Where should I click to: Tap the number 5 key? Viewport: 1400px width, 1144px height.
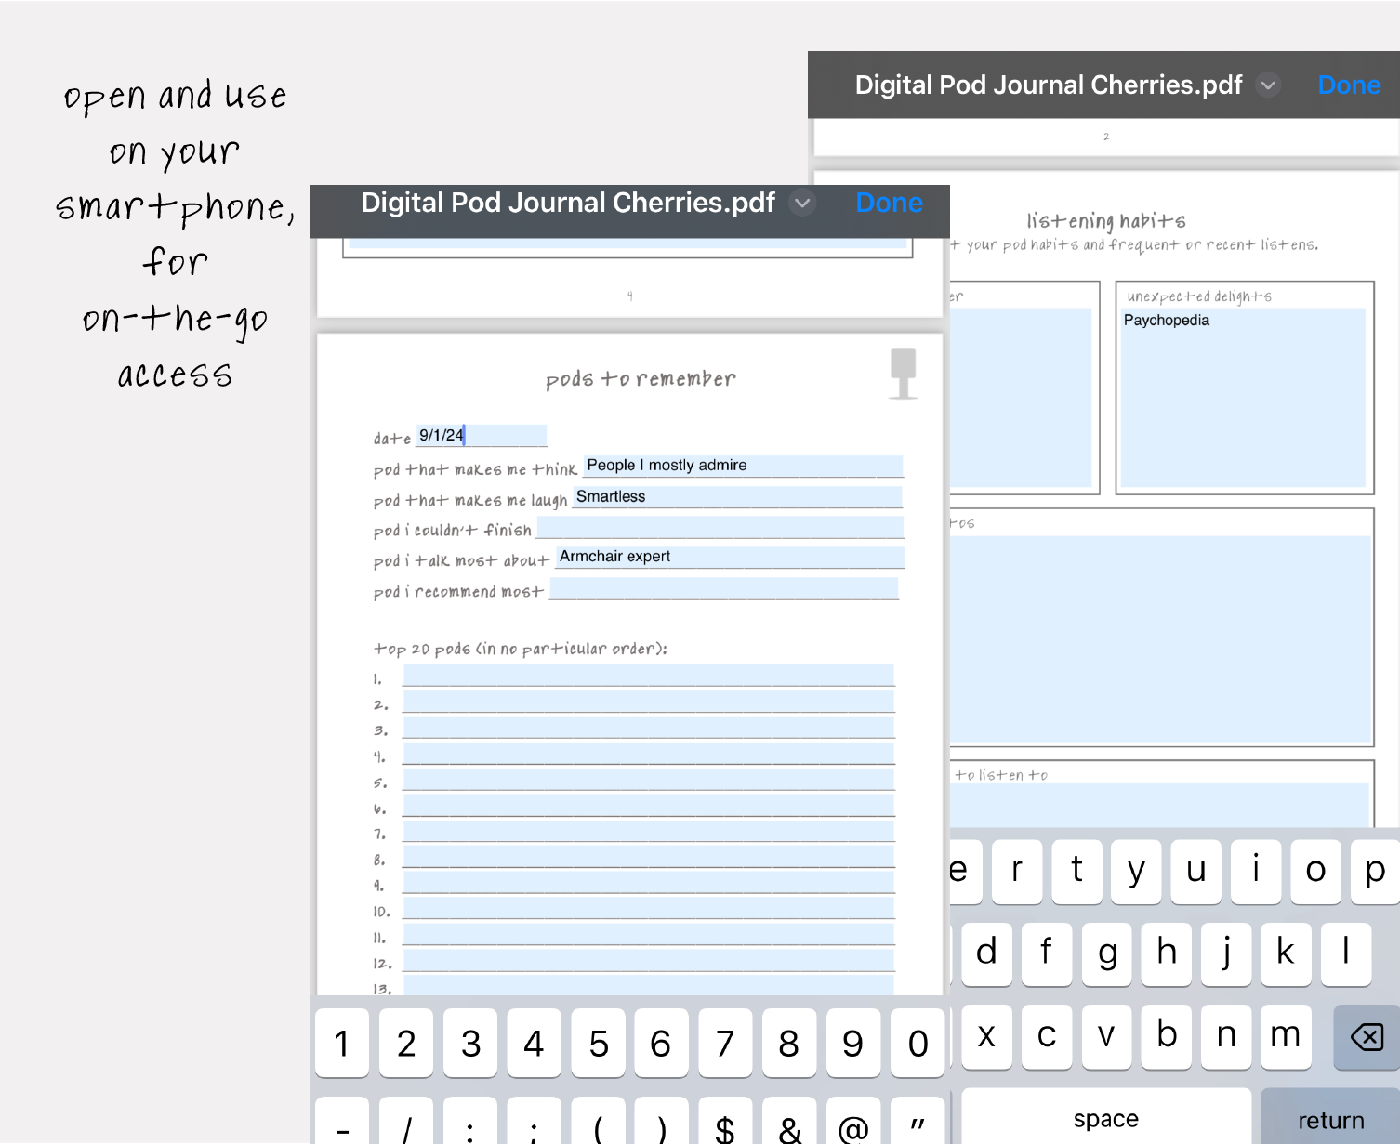pyautogui.click(x=598, y=1044)
